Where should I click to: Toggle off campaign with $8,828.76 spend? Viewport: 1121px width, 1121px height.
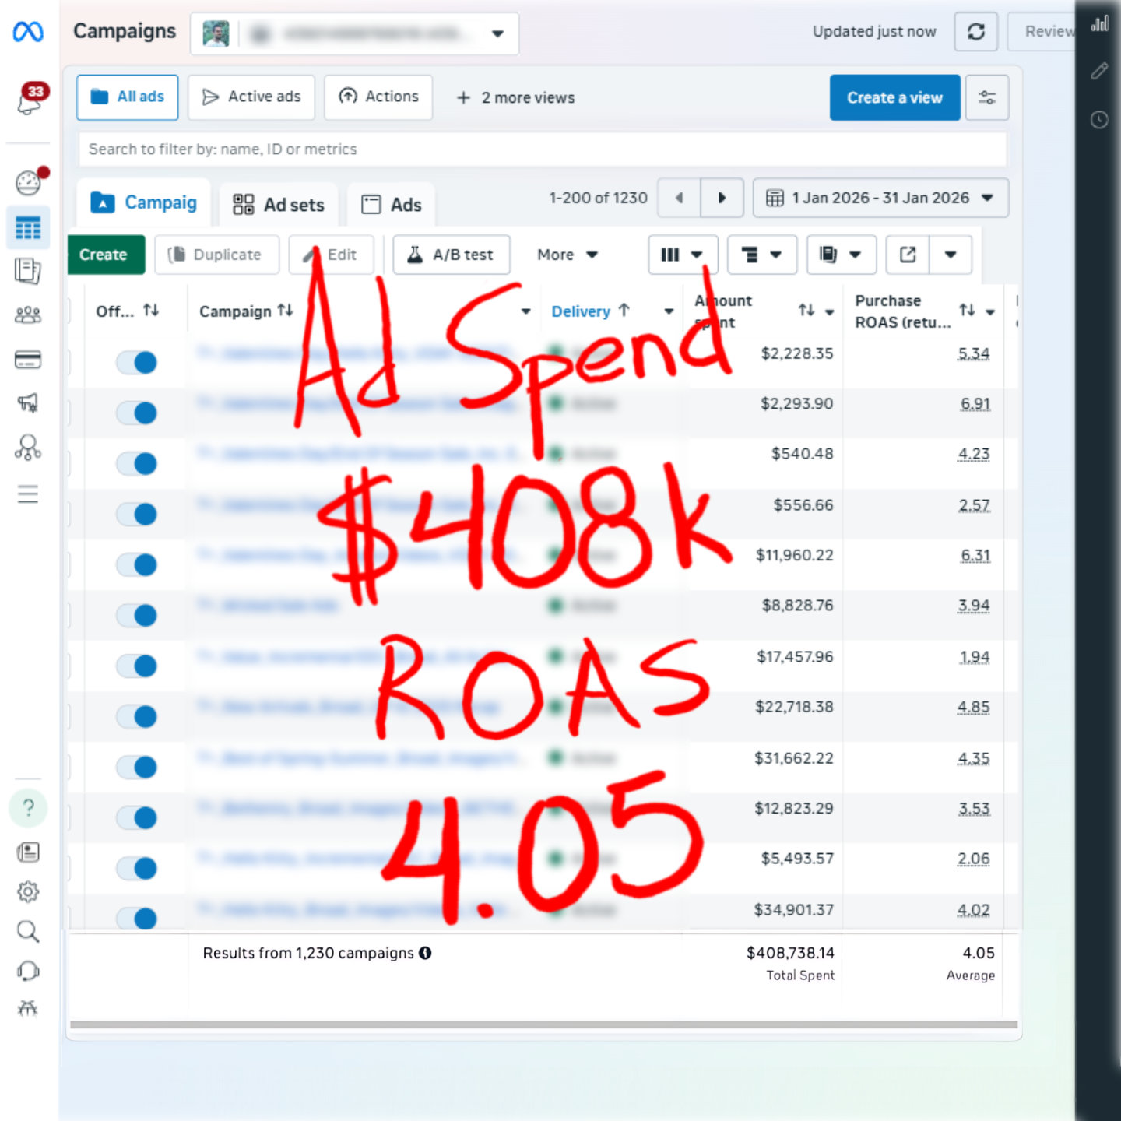tap(137, 615)
